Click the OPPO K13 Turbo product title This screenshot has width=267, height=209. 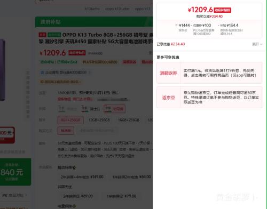point(96,38)
